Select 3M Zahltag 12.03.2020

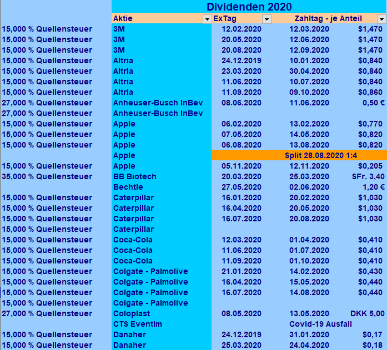tap(309, 29)
